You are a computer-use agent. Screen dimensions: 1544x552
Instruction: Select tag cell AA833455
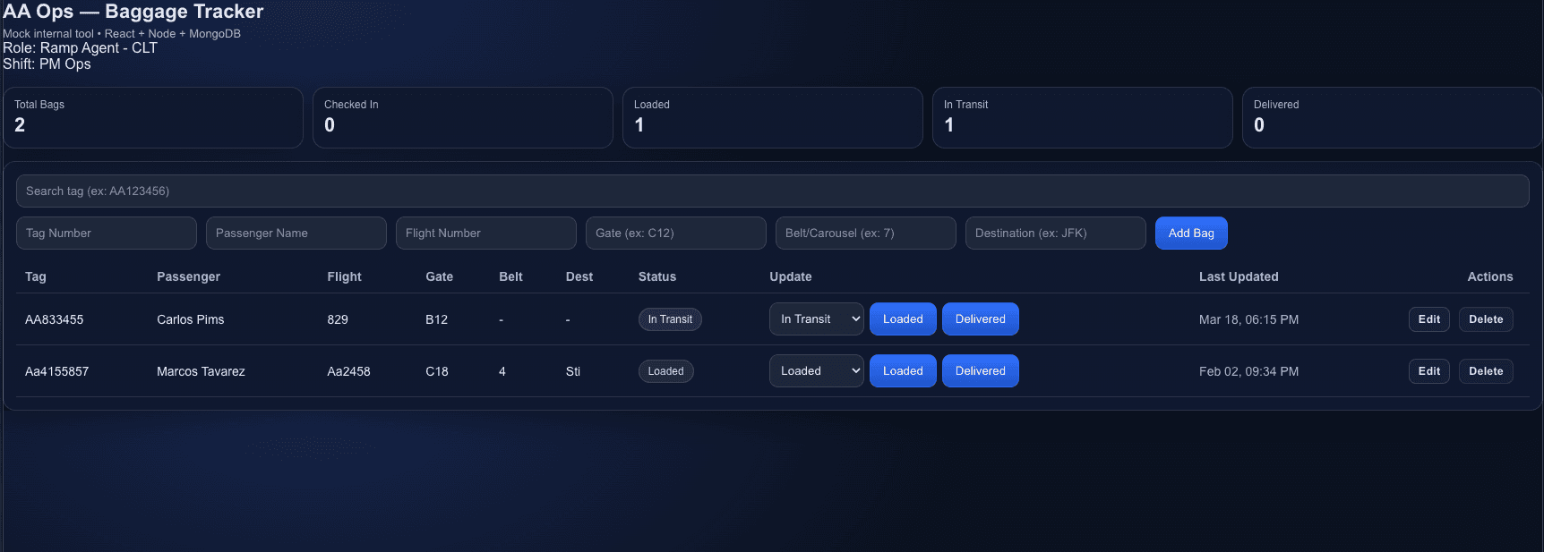(x=54, y=319)
